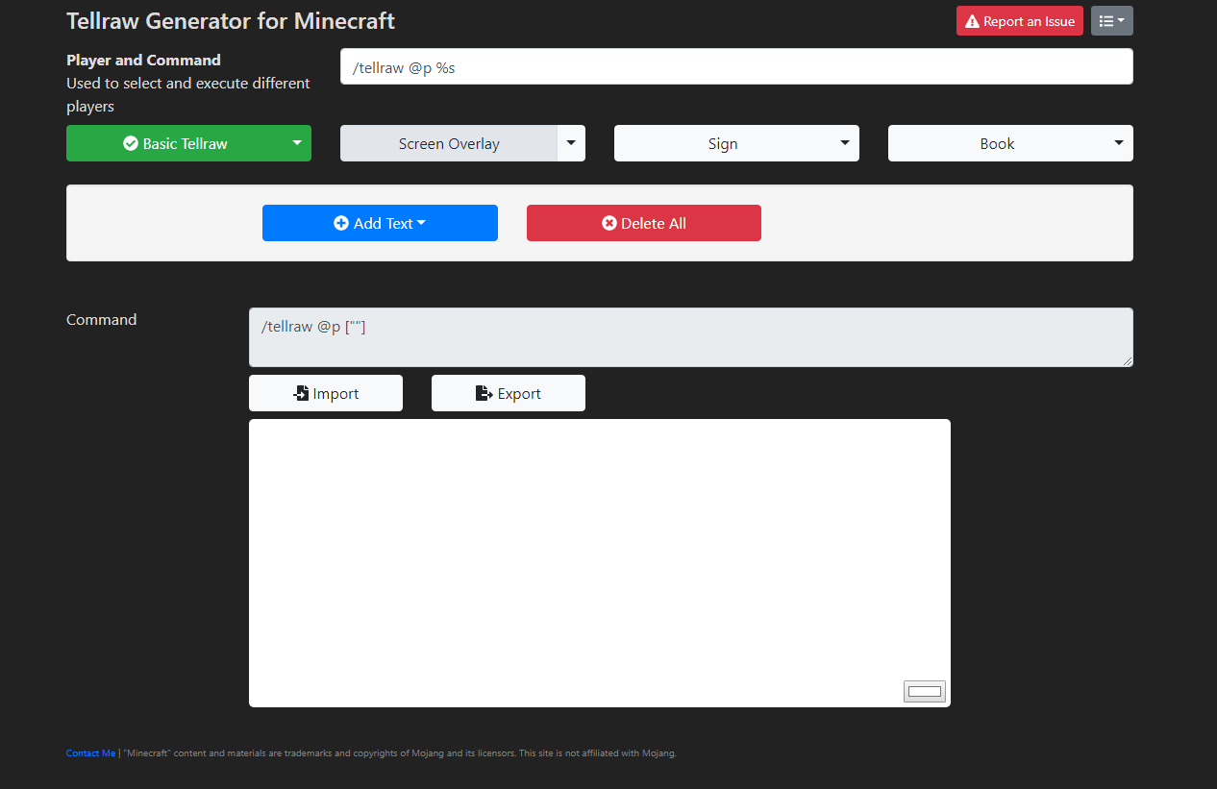Click the white preview area
This screenshot has width=1217, height=789.
click(x=600, y=563)
